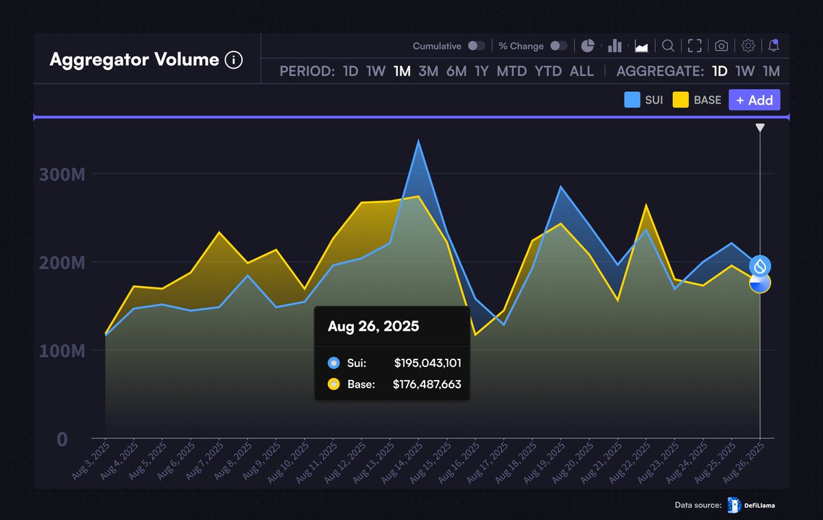Click the 200M y-axis label

click(x=62, y=263)
